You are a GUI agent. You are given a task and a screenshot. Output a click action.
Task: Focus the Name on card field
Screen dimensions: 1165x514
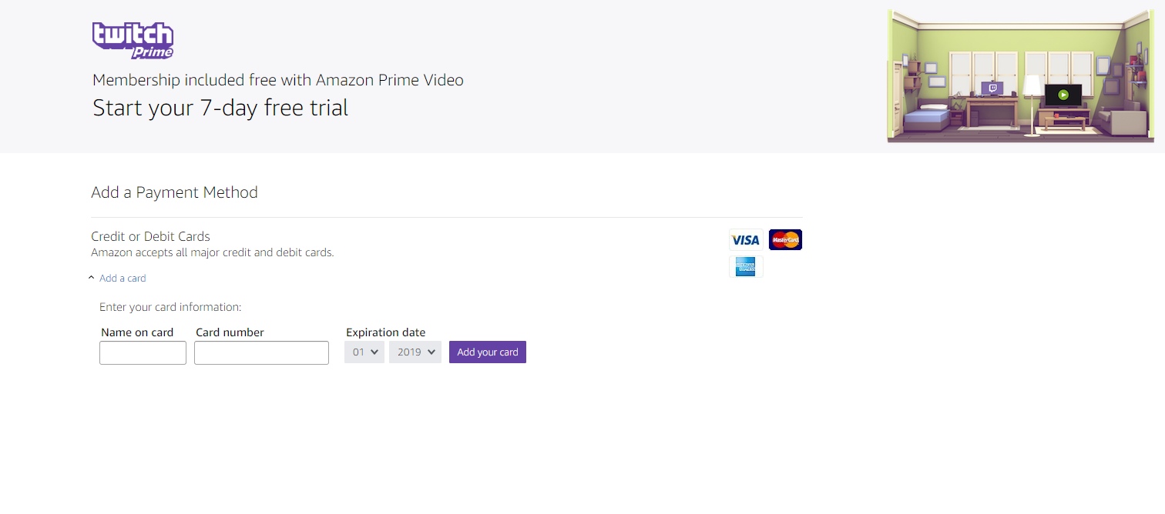click(x=143, y=353)
